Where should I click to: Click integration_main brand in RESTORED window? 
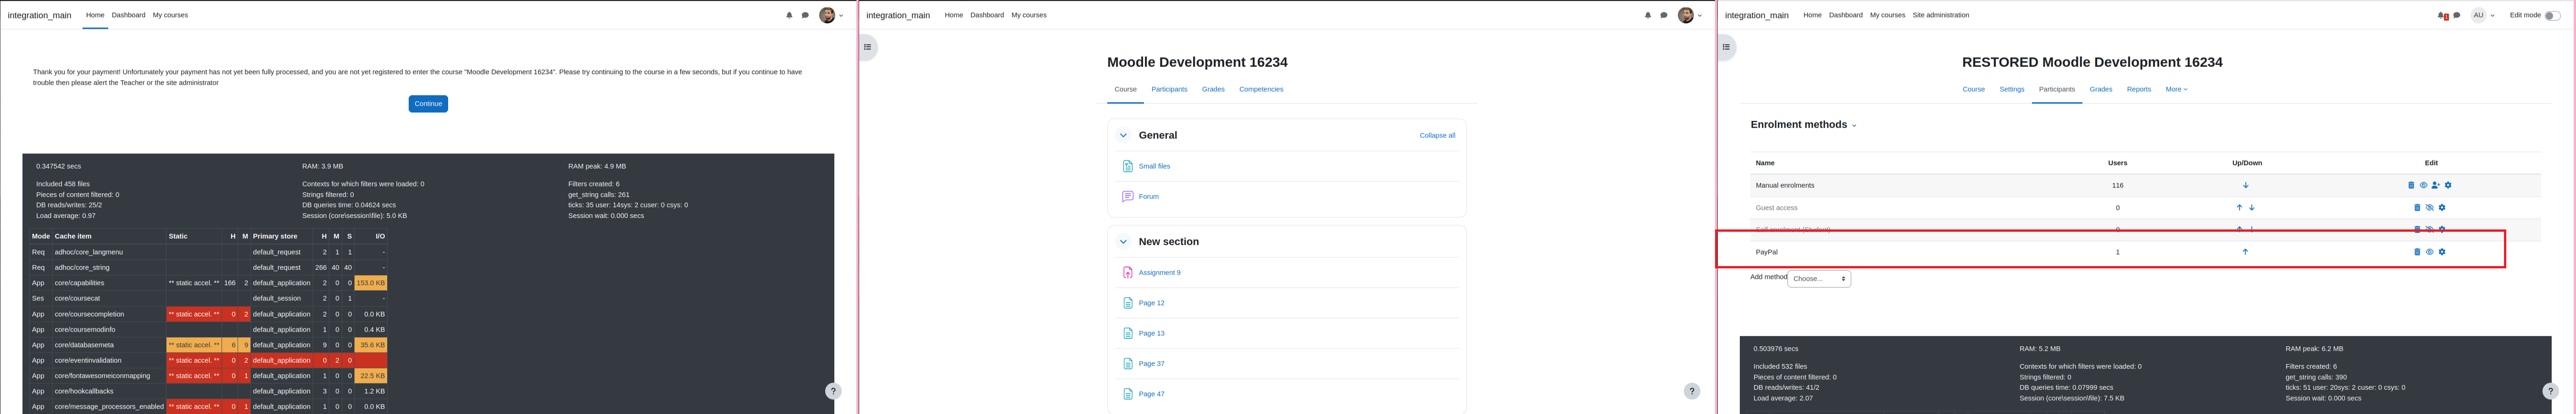click(1757, 15)
